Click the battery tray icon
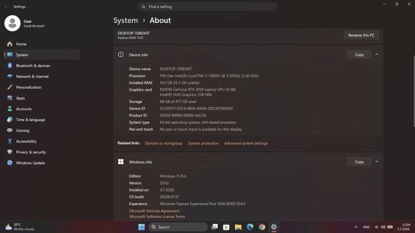 [390, 227]
